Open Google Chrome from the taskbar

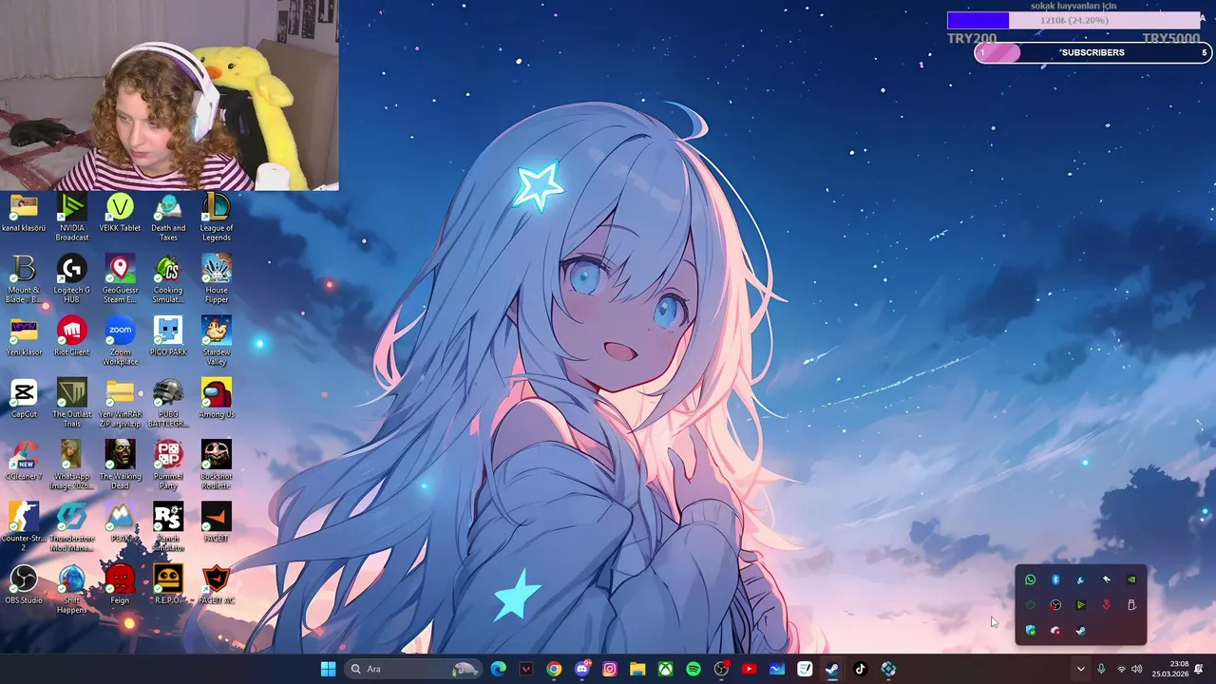click(554, 669)
